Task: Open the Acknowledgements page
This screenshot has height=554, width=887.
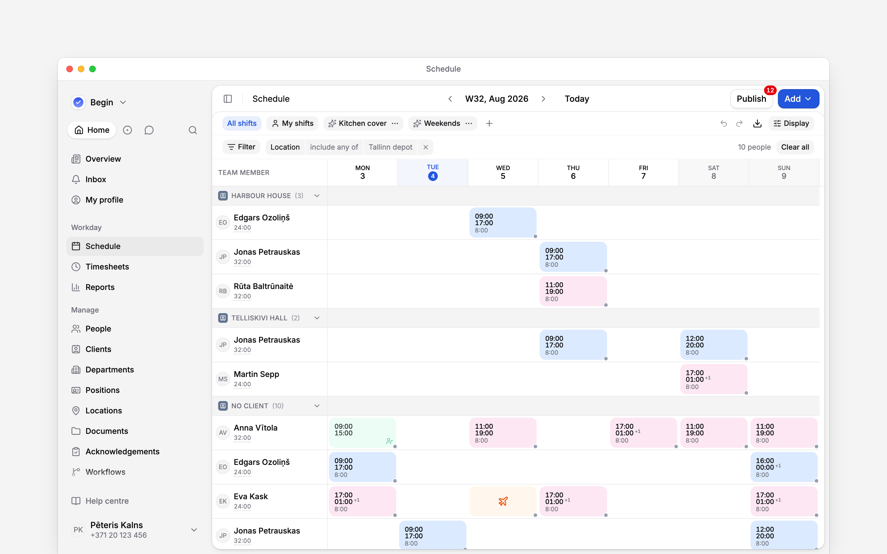Action: (135, 451)
